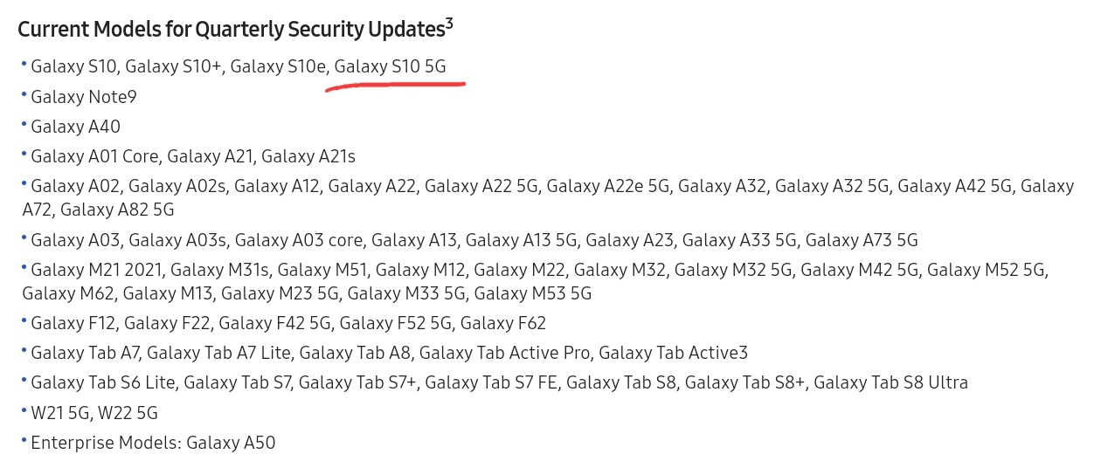Click the "Galaxy Tab S8 Ultra" entry
Image resolution: width=1094 pixels, height=468 pixels.
click(x=890, y=383)
